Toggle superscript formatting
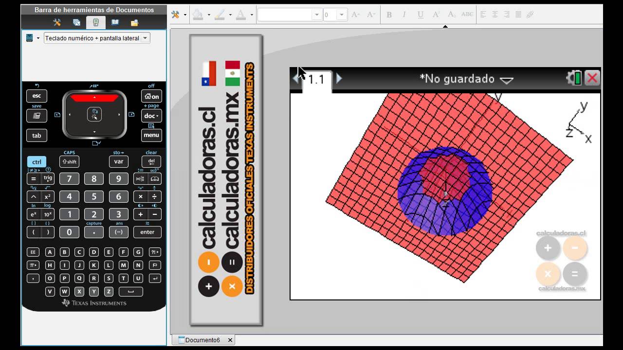 pyautogui.click(x=436, y=15)
